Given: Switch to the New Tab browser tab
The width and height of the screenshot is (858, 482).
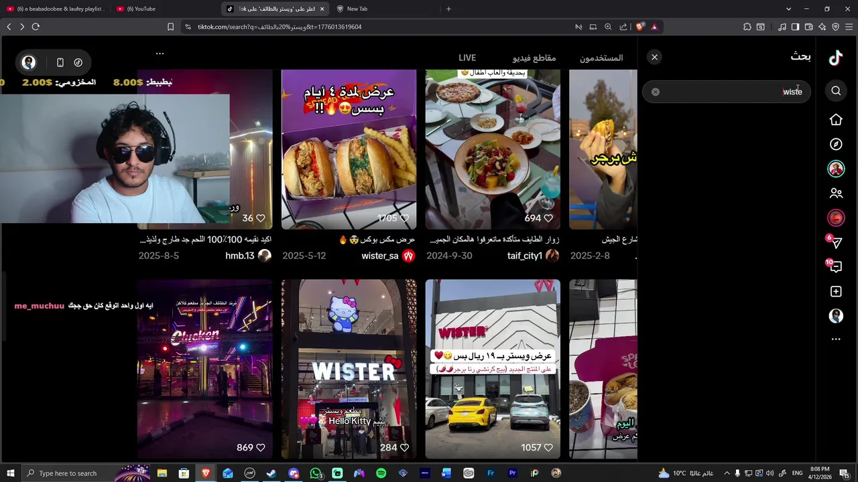Looking at the screenshot, I should (357, 9).
